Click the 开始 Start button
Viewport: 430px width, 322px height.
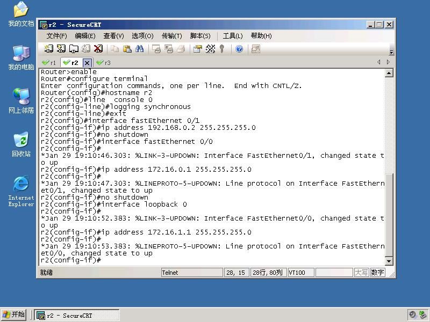13,314
